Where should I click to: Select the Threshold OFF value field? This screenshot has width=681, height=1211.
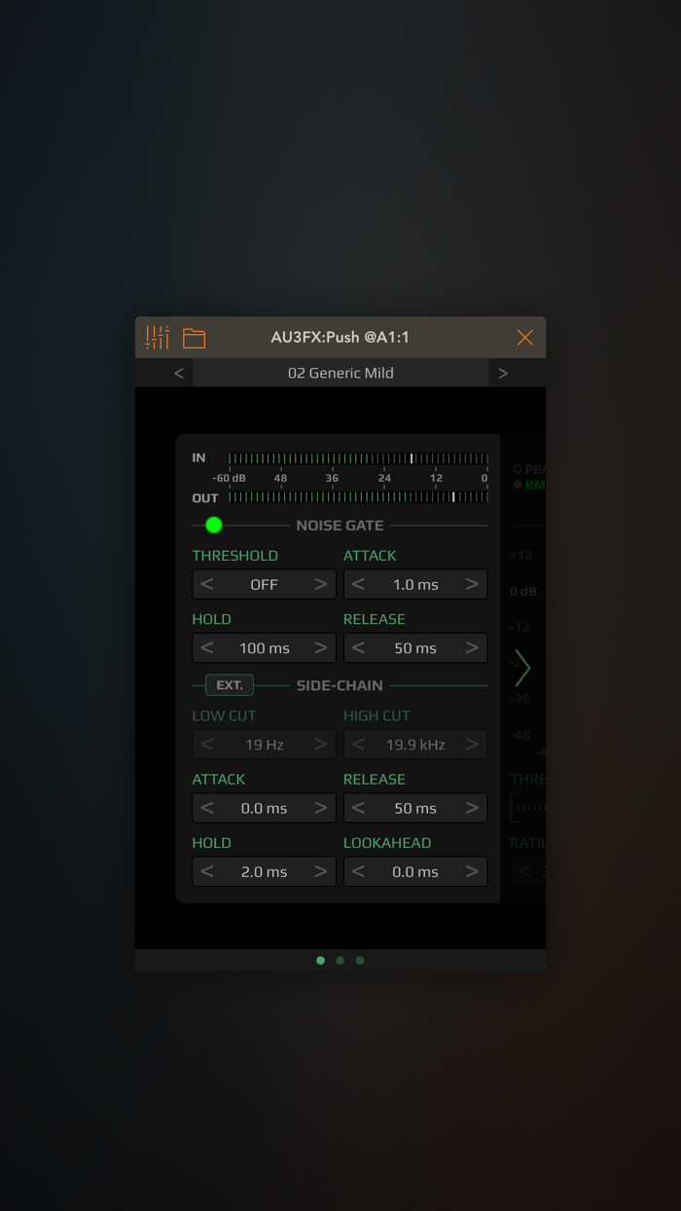click(265, 584)
